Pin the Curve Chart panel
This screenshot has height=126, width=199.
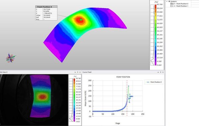tap(161, 72)
